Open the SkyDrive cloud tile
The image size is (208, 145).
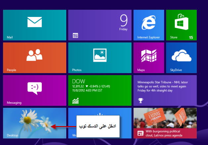coord(181,57)
